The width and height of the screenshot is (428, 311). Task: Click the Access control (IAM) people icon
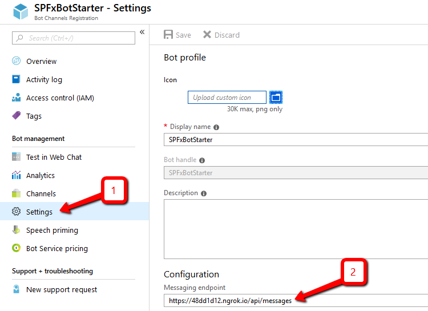16,98
